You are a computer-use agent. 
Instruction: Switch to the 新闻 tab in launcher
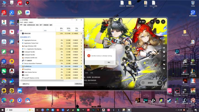[87, 73]
